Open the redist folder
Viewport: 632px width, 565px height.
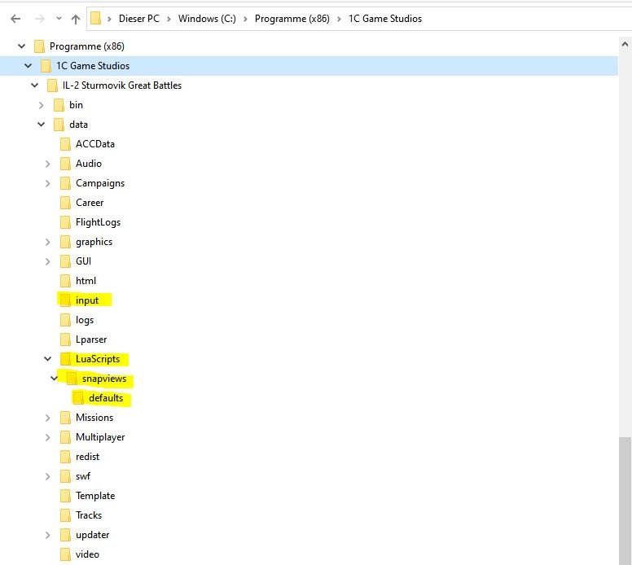tap(87, 457)
